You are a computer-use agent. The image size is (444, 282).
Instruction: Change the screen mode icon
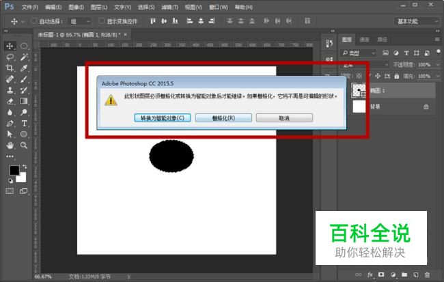click(24, 191)
